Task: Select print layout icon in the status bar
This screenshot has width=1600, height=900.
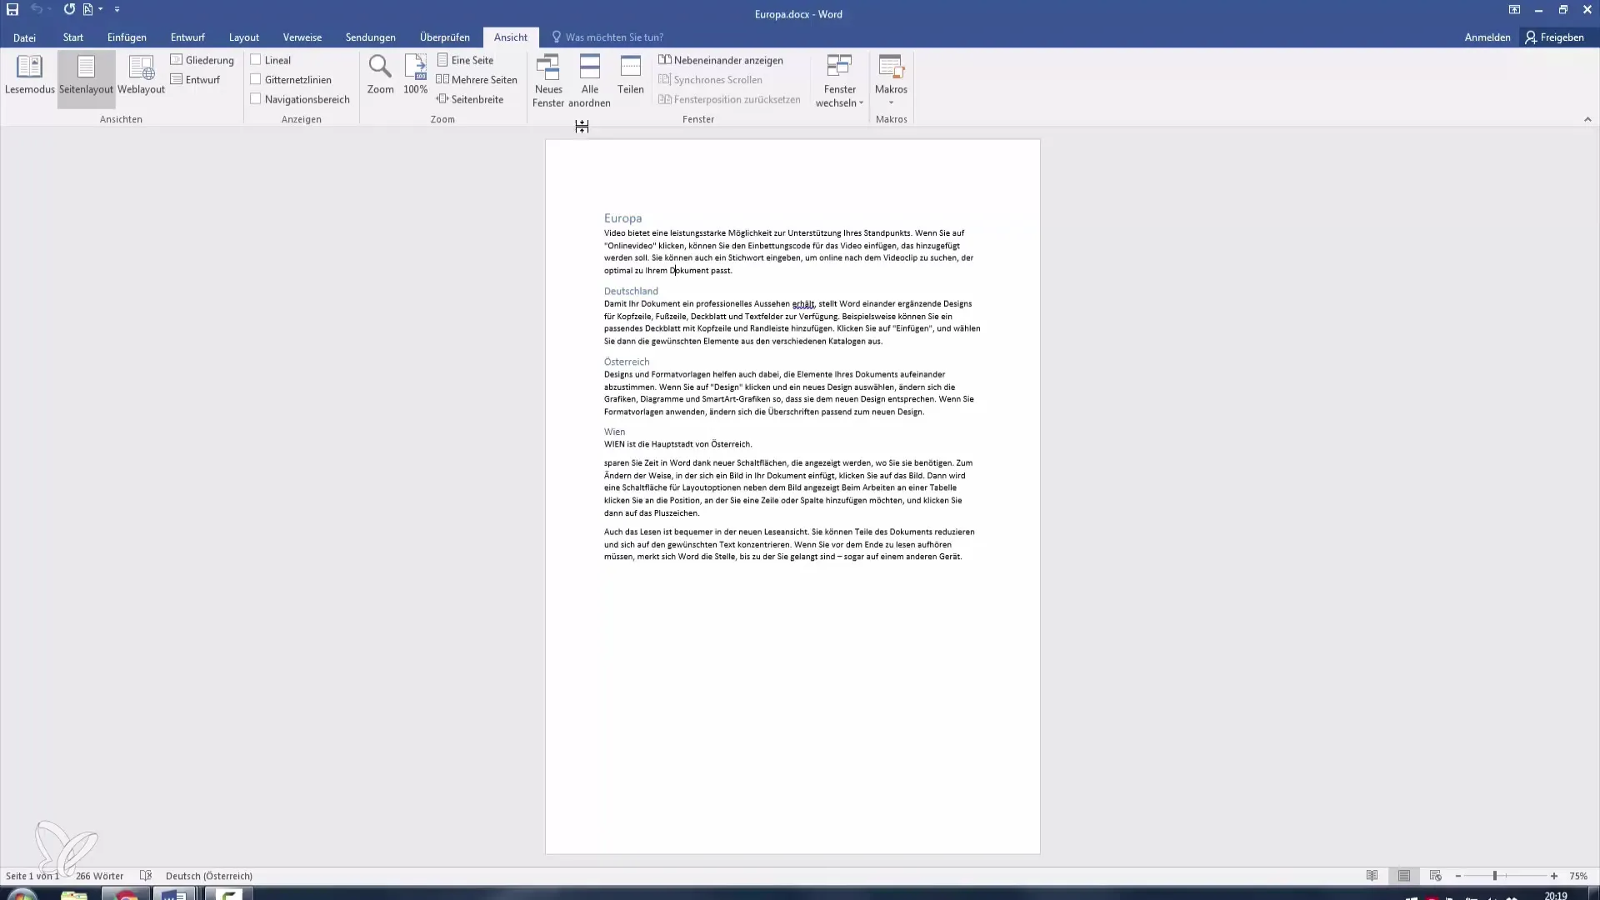Action: 1404,876
